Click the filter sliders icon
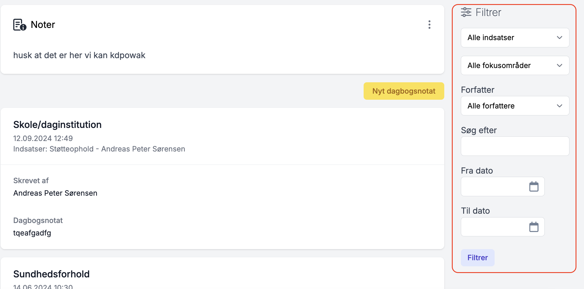 (466, 12)
